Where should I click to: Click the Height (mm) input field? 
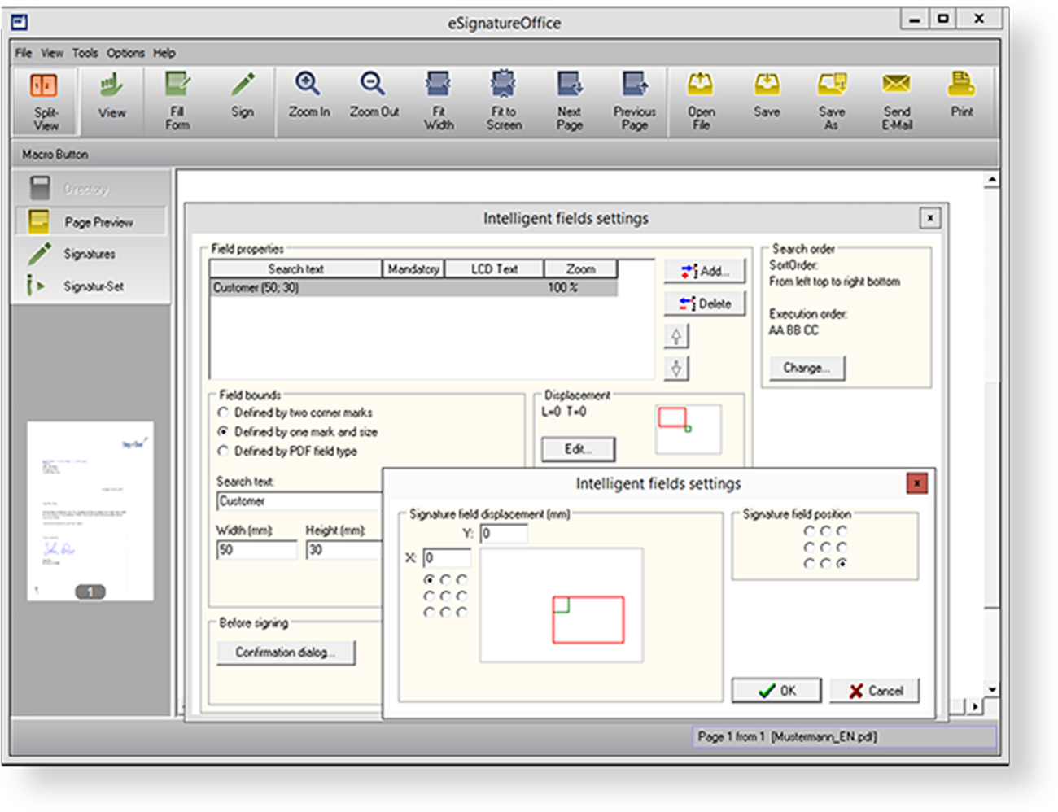click(344, 550)
